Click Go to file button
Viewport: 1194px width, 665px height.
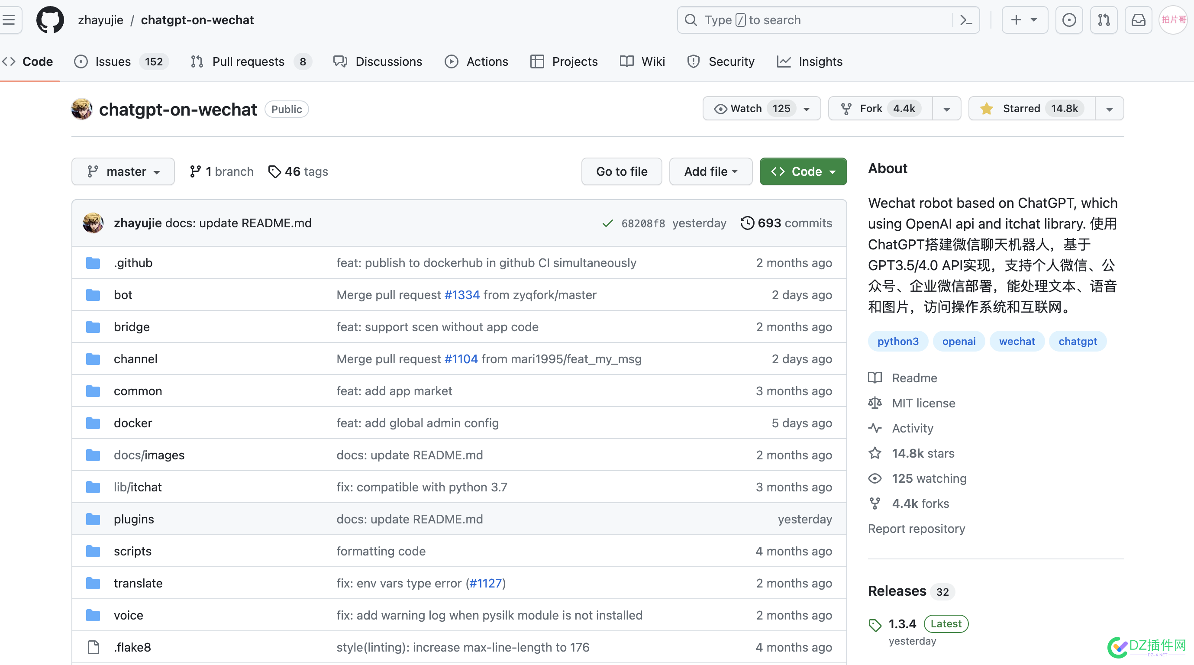click(x=622, y=171)
